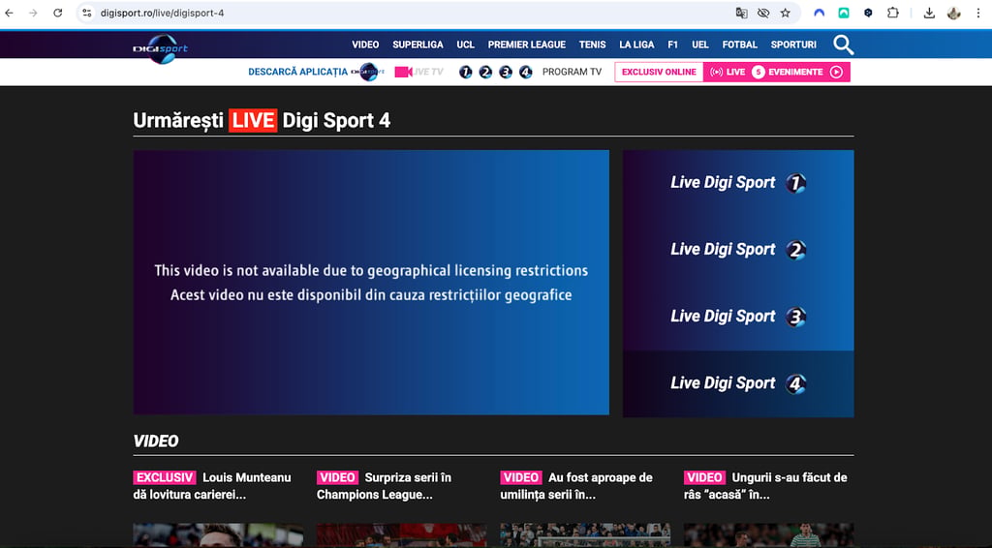Open the Surpriza serii în Champions League article
The height and width of the screenshot is (548, 992).
[384, 486]
